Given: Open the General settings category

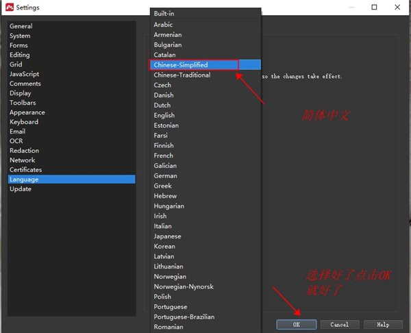Looking at the screenshot, I should [x=21, y=27].
